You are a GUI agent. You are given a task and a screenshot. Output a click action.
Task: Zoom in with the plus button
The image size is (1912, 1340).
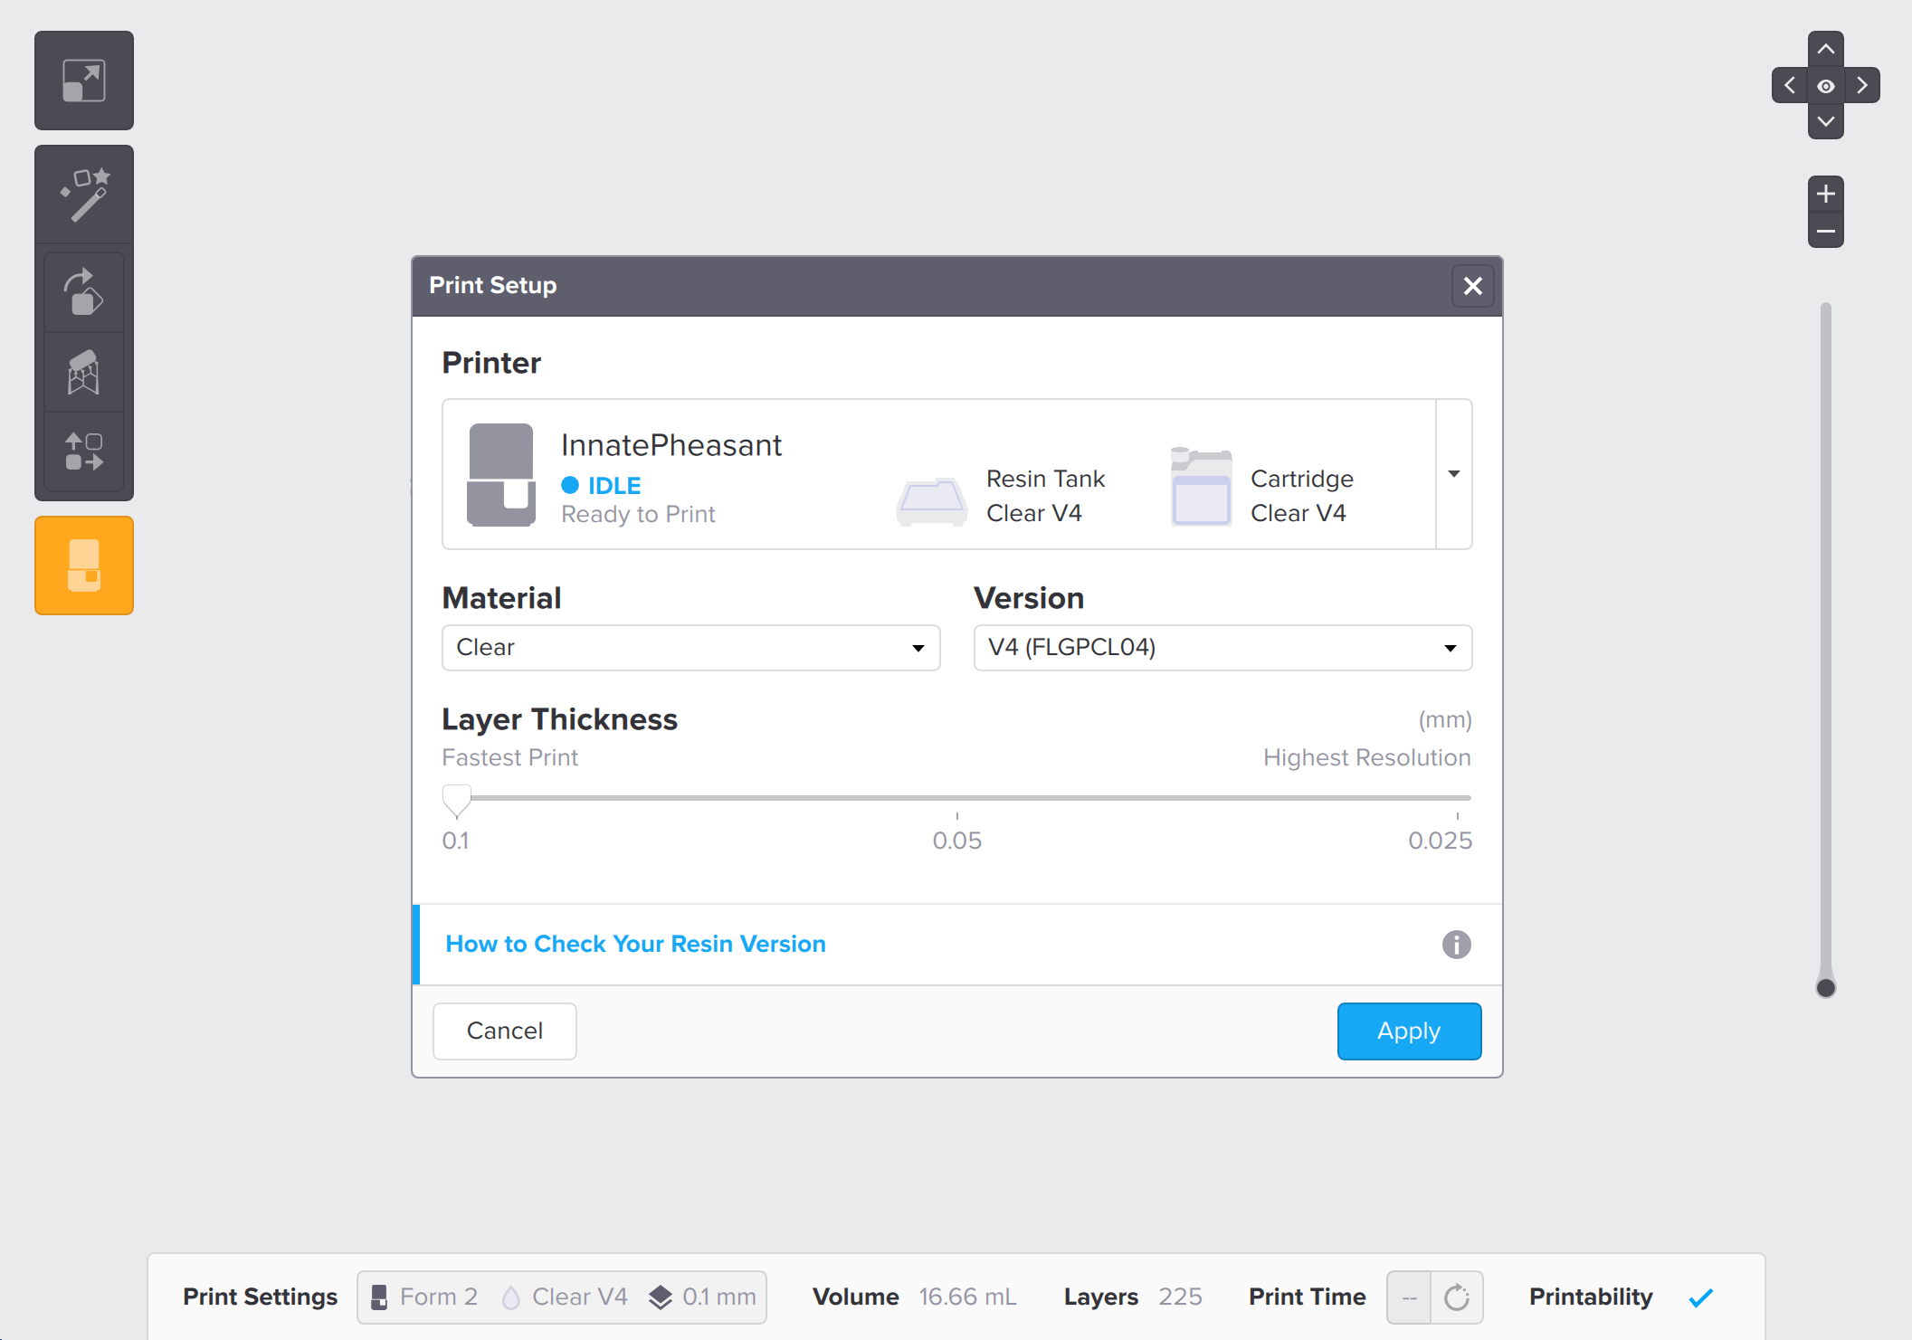click(x=1826, y=194)
